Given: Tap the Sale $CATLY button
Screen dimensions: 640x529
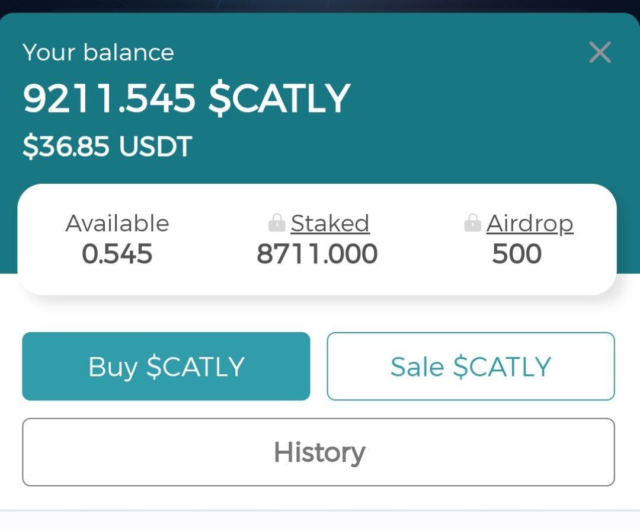Looking at the screenshot, I should tap(471, 367).
